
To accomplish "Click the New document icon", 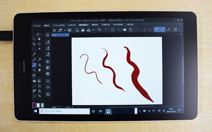I will point(77,30).
